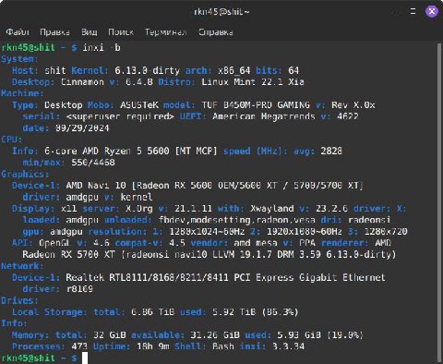
Task: Open the Справка menu
Action: (x=216, y=32)
